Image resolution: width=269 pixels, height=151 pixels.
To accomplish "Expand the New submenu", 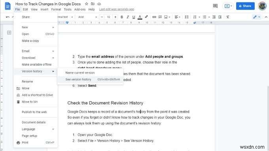I will point(36,27).
